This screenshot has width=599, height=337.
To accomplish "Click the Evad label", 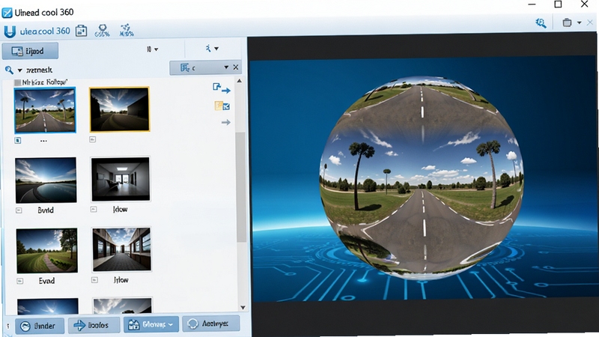I will coord(46,281).
